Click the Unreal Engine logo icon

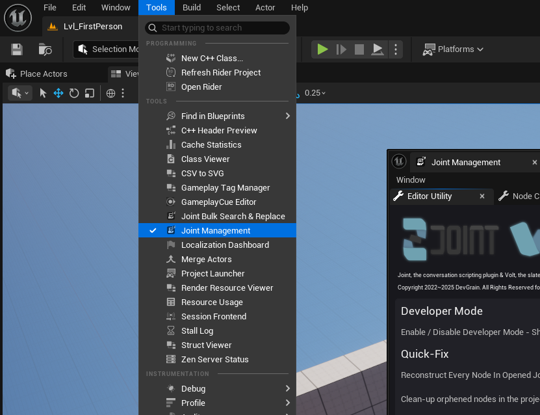click(18, 17)
